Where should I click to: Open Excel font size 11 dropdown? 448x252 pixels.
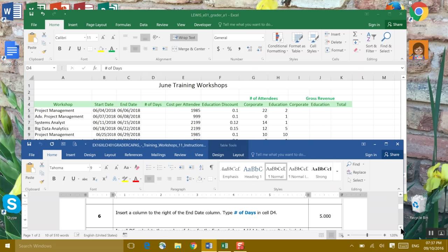click(96, 38)
